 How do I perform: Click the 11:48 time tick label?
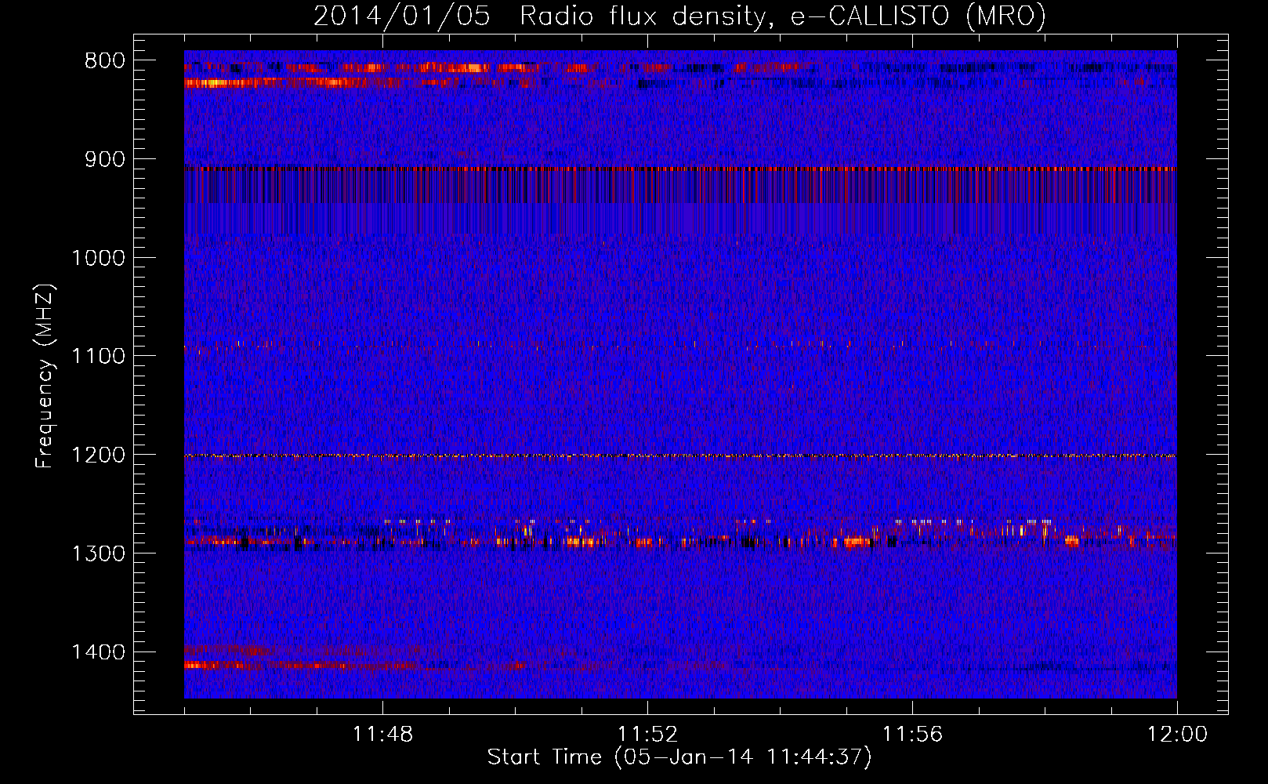[382, 735]
